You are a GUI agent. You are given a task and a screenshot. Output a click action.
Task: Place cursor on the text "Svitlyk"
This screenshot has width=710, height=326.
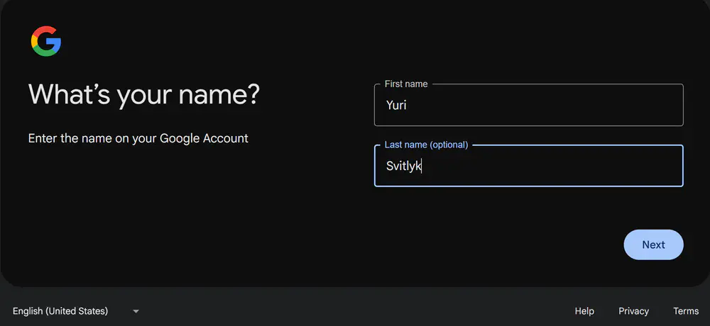(403, 167)
